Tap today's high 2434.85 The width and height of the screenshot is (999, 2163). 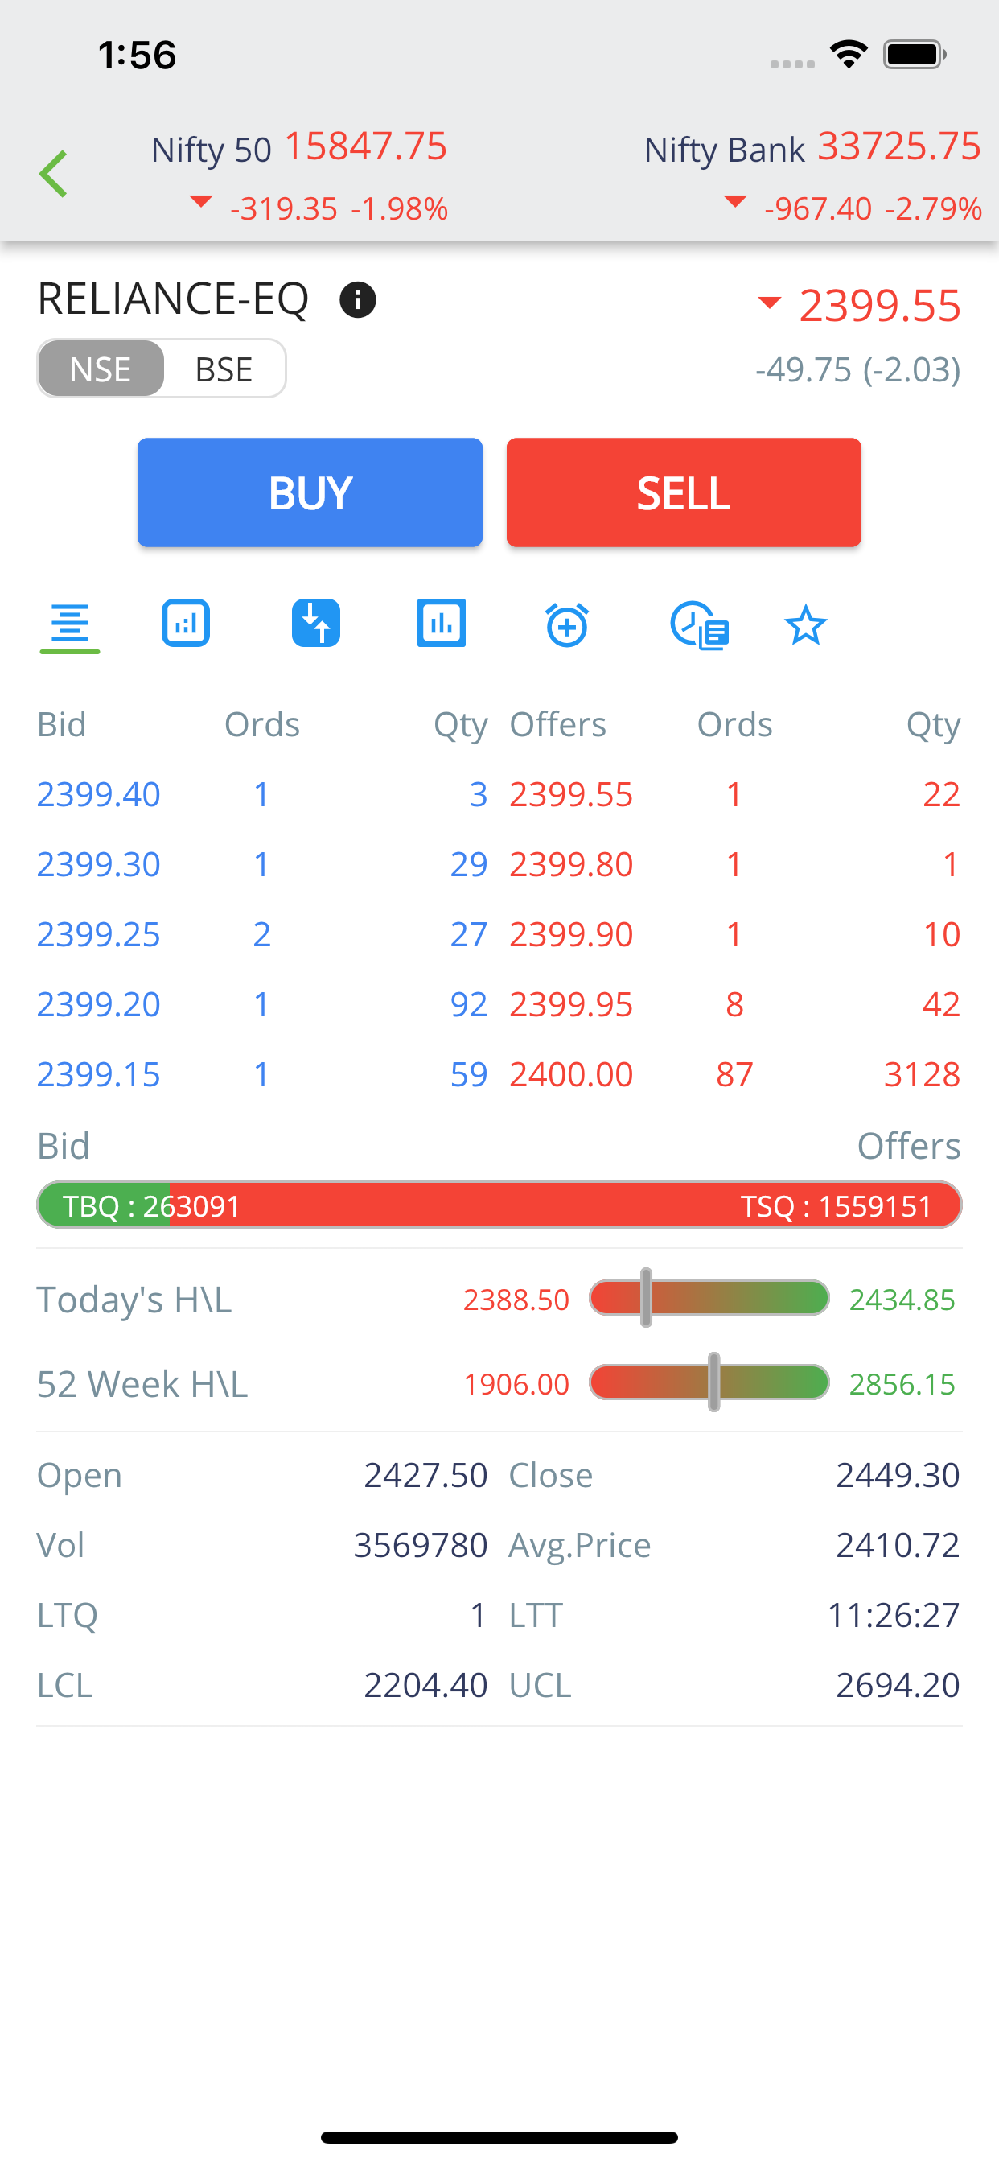[902, 1300]
